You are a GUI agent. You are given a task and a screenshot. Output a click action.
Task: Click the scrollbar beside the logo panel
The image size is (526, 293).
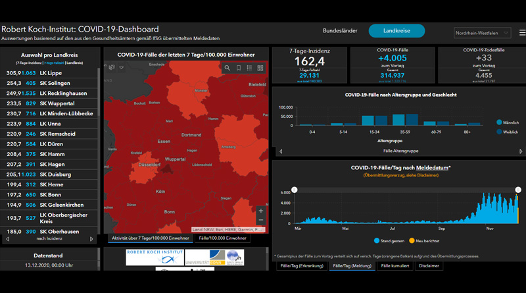267,251
